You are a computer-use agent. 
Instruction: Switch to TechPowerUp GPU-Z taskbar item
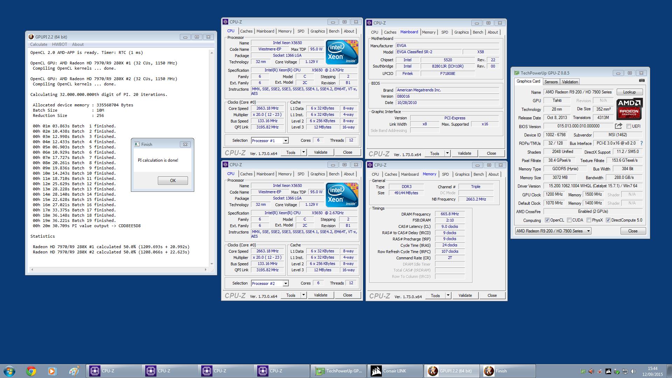pyautogui.click(x=339, y=371)
